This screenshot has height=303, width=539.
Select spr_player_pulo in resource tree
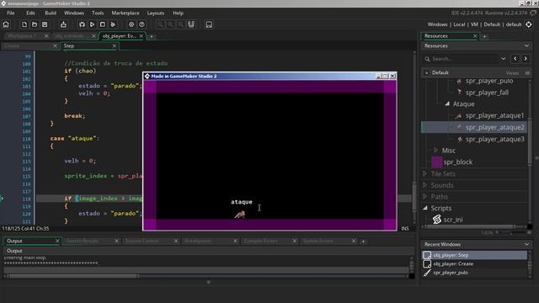click(489, 81)
